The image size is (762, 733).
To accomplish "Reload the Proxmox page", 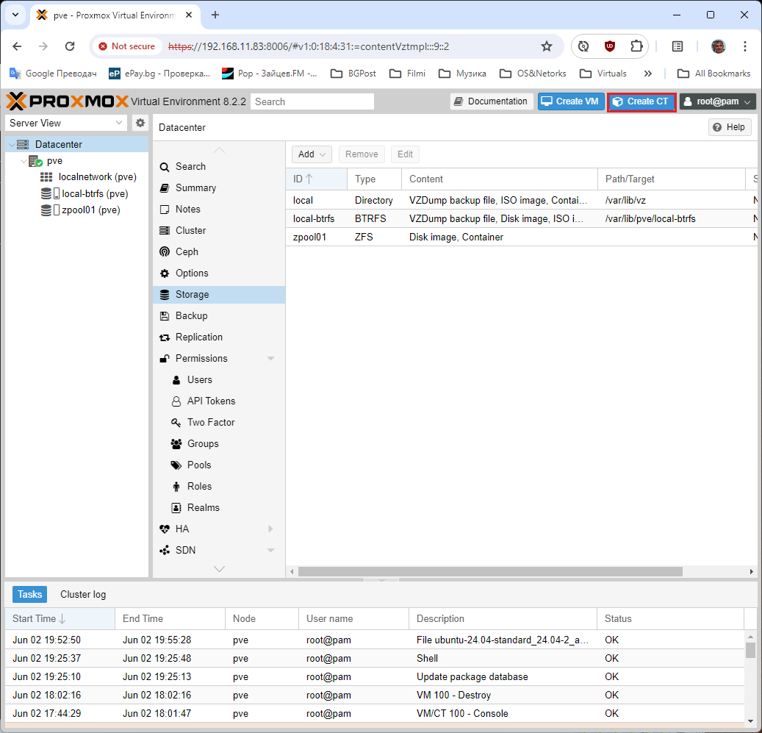I will click(x=70, y=46).
